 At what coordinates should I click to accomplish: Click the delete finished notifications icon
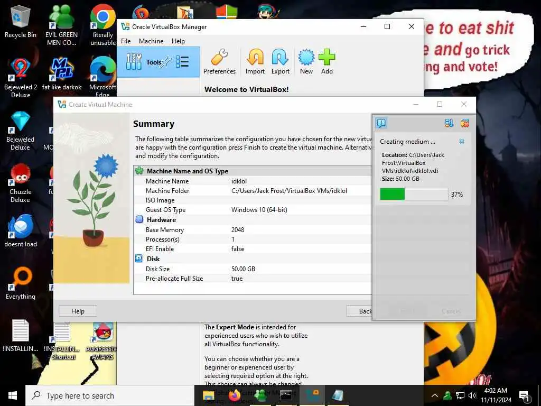click(465, 123)
